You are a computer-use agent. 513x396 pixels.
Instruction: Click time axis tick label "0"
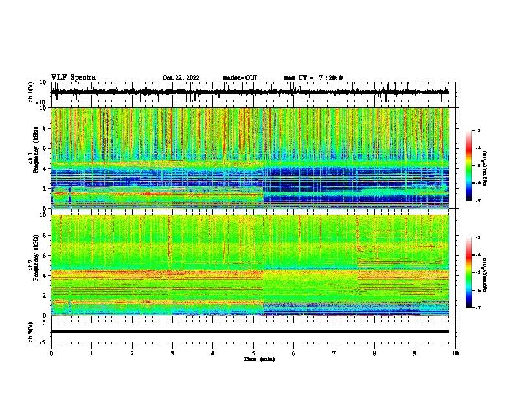coord(51,353)
